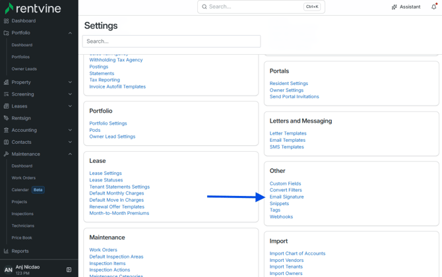The height and width of the screenshot is (277, 442).
Task: Click the top global search box
Action: 261,7
